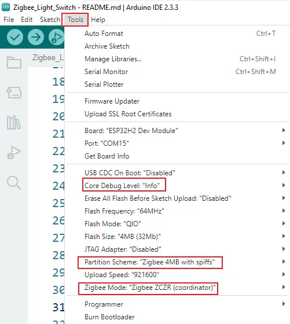Click the Arduino IDE logo in title bar
This screenshot has width=290, height=324.
(6, 7)
